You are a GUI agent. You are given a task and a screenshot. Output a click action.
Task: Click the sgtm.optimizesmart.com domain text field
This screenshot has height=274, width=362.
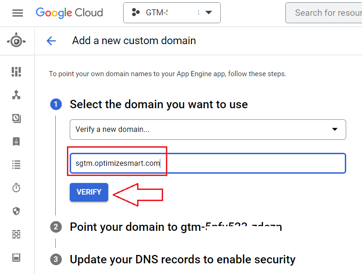click(208, 163)
